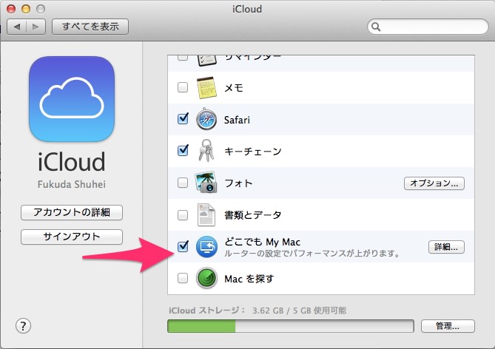
Task: Enable the フォト checkbox
Action: 183,183
